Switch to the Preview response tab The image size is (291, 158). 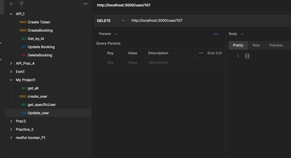click(x=276, y=45)
